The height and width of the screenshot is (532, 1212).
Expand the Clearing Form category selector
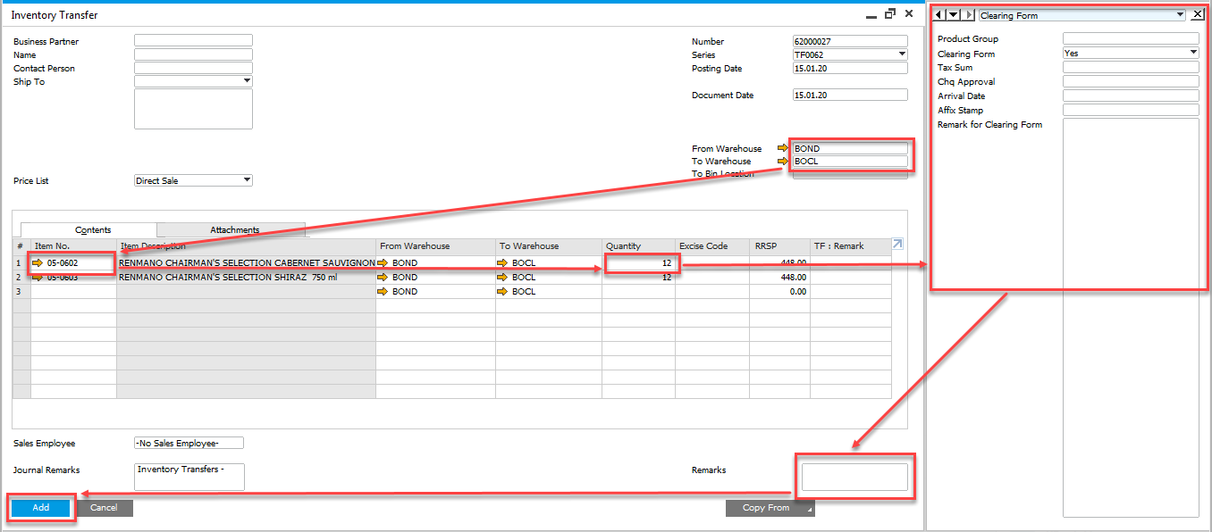(1181, 15)
